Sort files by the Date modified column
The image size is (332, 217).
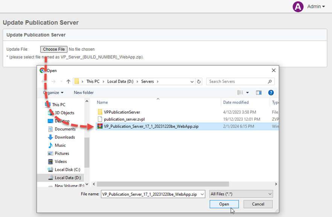[236, 102]
